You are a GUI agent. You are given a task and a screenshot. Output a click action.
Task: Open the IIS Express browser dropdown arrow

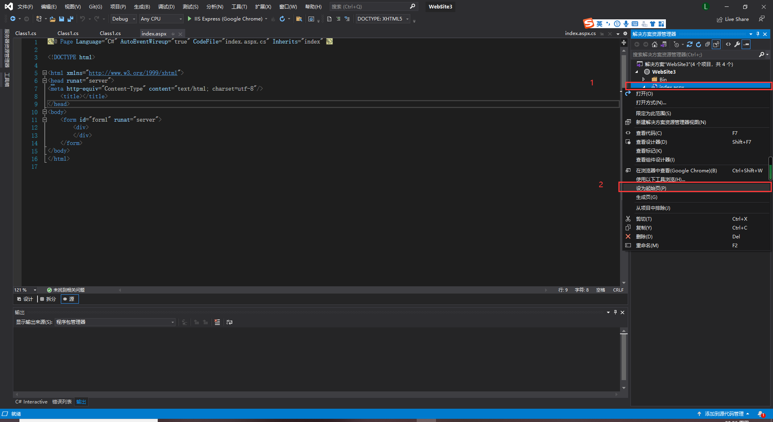(266, 19)
